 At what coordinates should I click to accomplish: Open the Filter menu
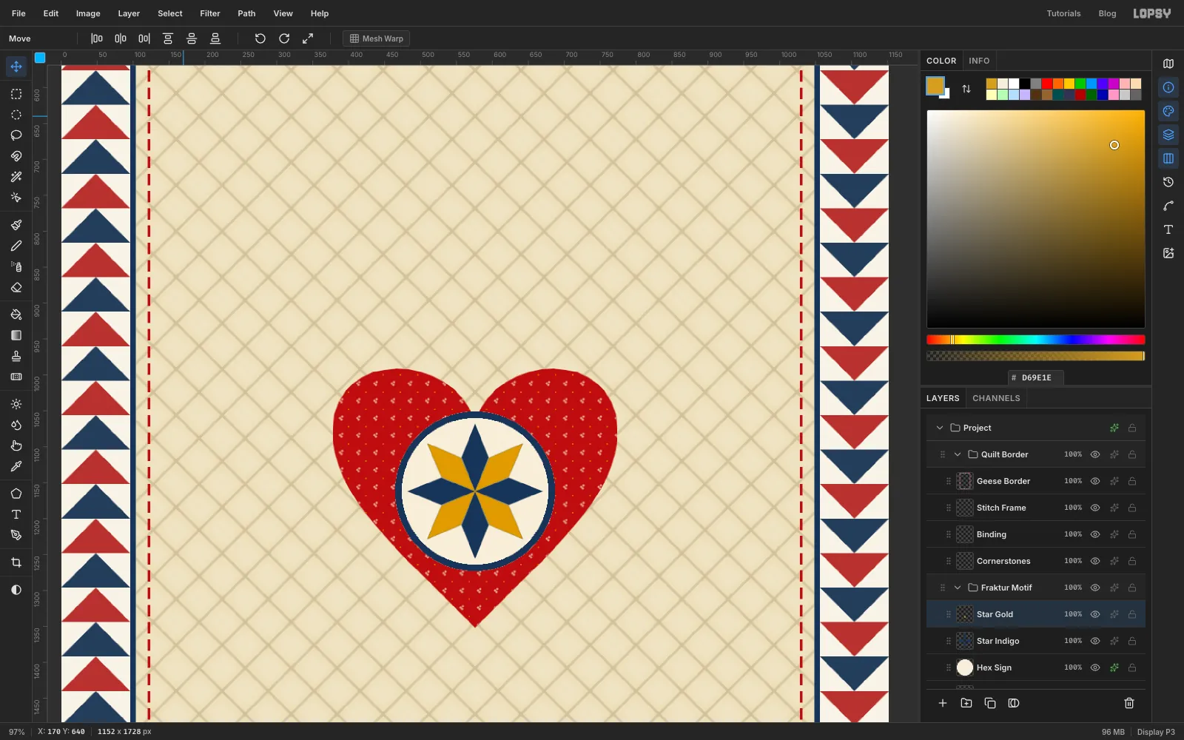210,13
